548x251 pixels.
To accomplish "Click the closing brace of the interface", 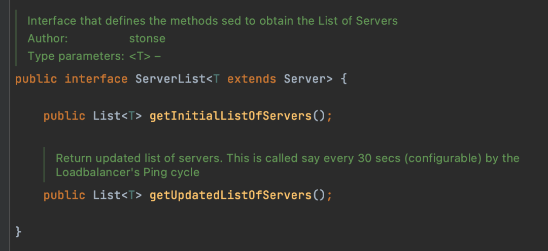I will [19, 231].
